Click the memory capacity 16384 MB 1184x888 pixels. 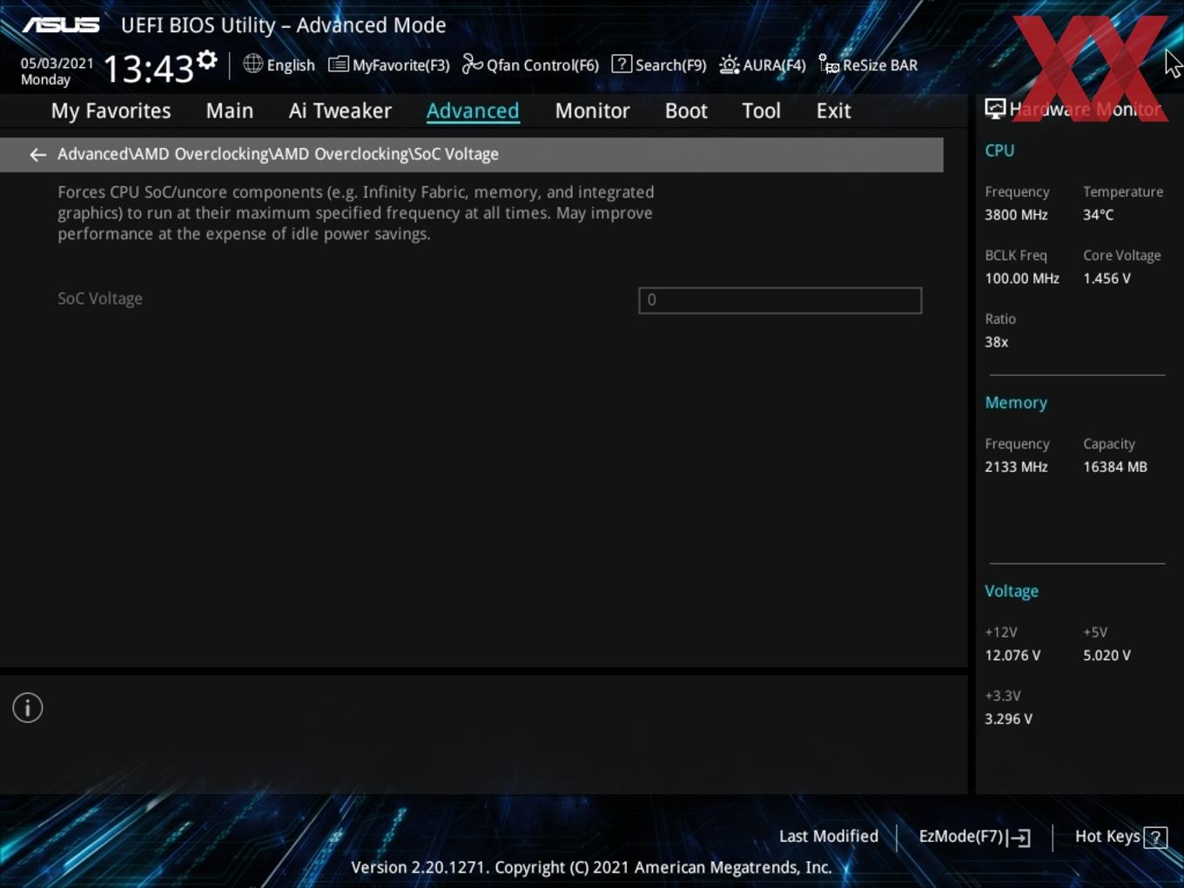coord(1115,467)
